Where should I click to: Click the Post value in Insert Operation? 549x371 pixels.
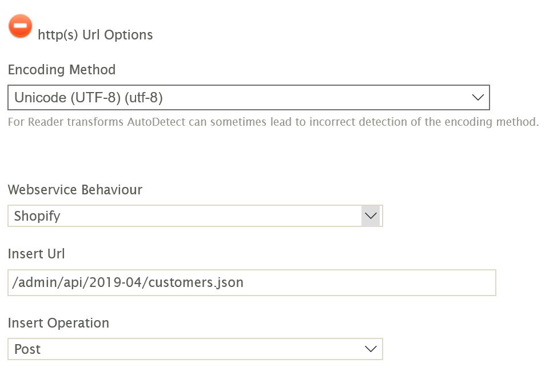click(x=27, y=349)
